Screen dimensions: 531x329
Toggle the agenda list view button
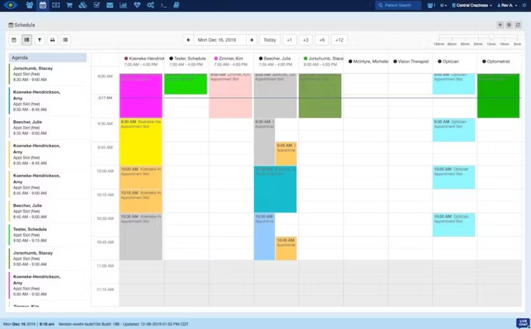click(27, 40)
